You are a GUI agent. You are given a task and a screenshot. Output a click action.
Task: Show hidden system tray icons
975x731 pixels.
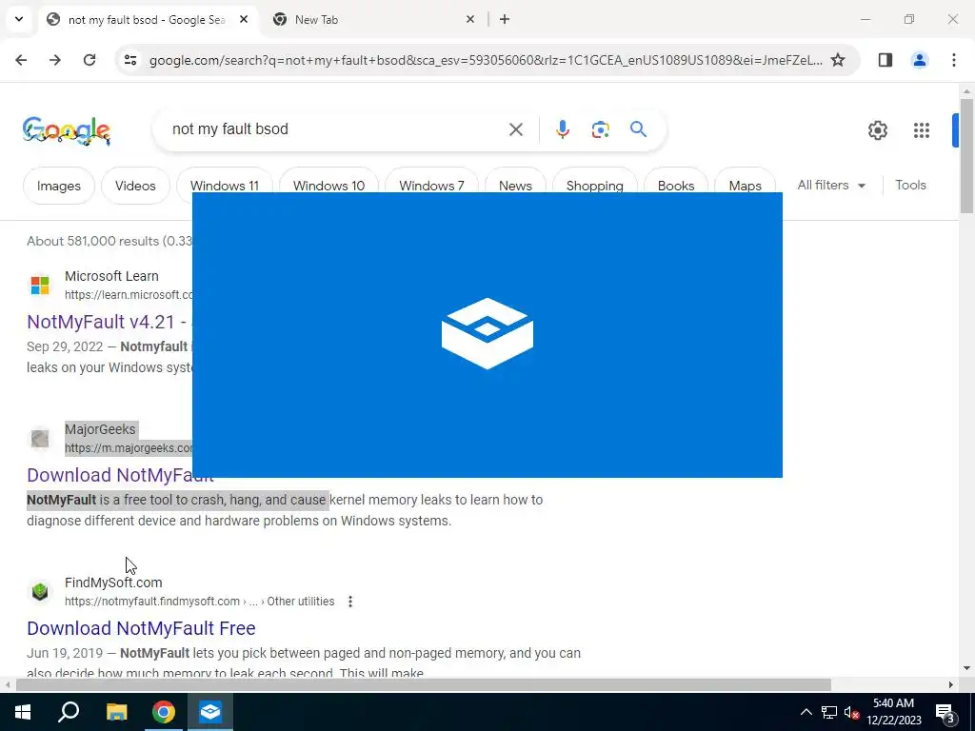[x=806, y=712]
